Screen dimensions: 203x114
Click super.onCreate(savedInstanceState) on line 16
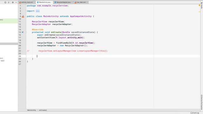click(x=59, y=35)
